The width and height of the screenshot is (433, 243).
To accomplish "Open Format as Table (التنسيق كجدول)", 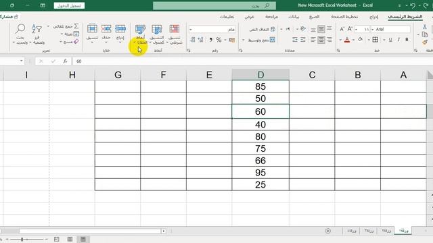I will click(x=157, y=34).
